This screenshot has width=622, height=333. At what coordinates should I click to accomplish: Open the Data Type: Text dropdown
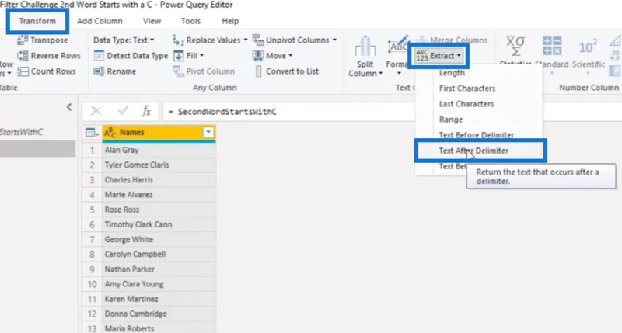click(124, 40)
